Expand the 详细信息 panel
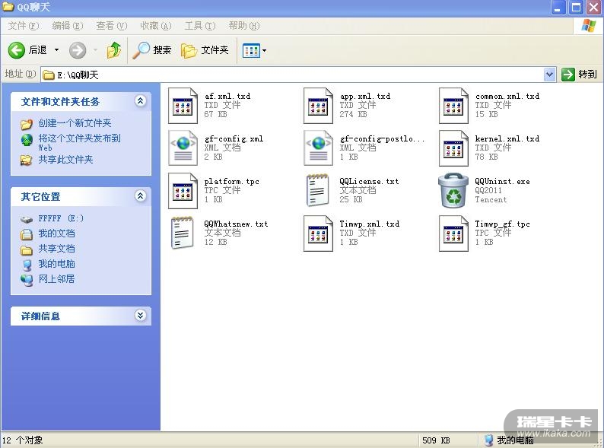The width and height of the screenshot is (604, 448). [140, 316]
